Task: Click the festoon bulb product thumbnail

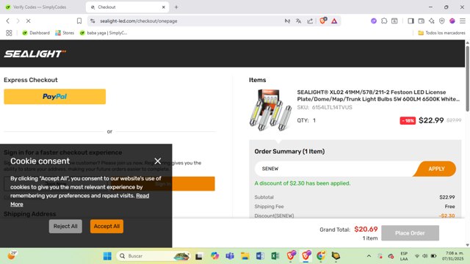Action: click(x=270, y=110)
